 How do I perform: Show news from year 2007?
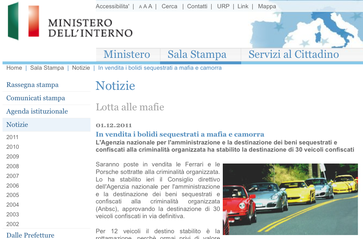tap(13, 176)
